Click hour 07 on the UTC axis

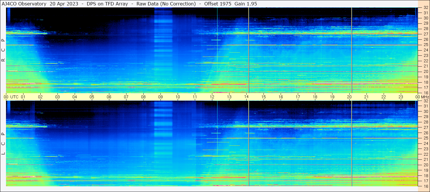(x=126, y=97)
